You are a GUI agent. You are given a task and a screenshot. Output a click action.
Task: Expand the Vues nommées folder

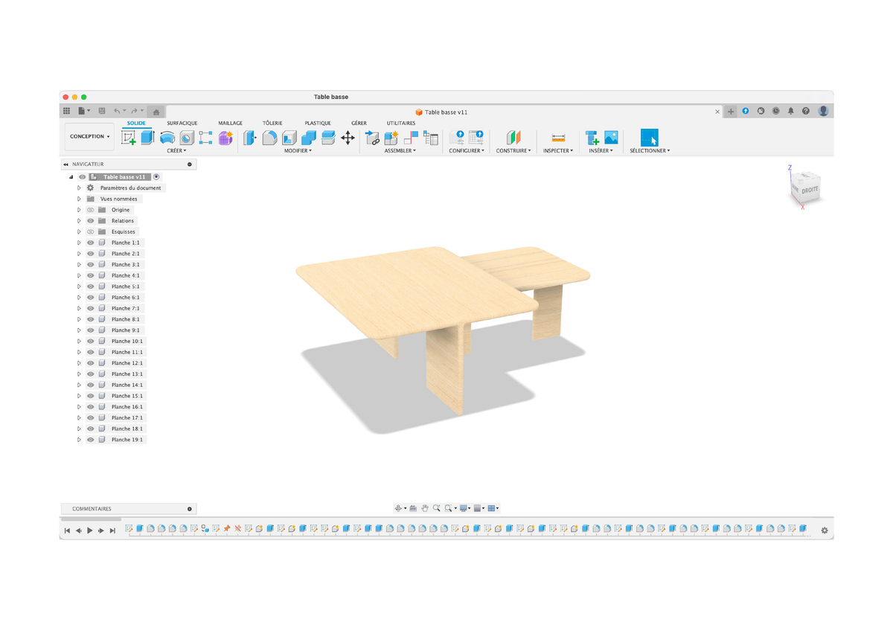pyautogui.click(x=79, y=199)
